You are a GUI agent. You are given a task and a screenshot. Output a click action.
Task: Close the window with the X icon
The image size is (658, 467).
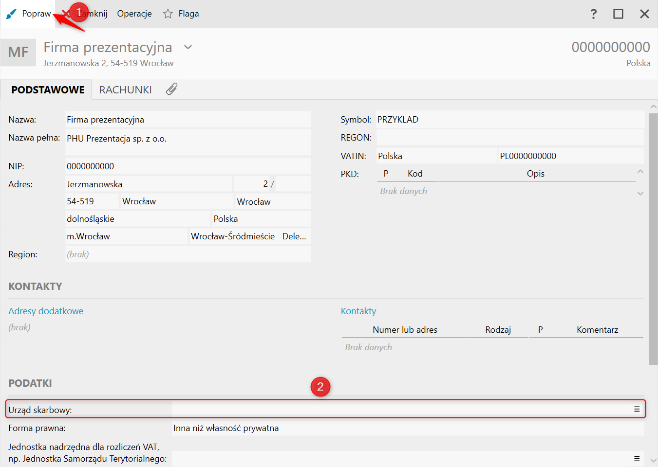[644, 14]
